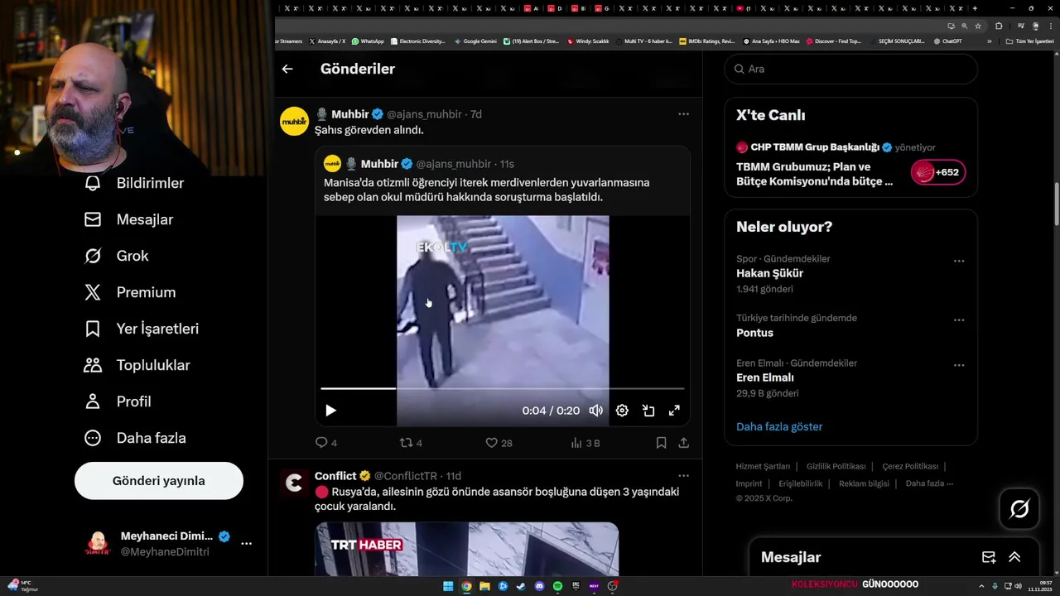Open Epic Games Launcher from taskbar
This screenshot has height=596, width=1060.
576,586
